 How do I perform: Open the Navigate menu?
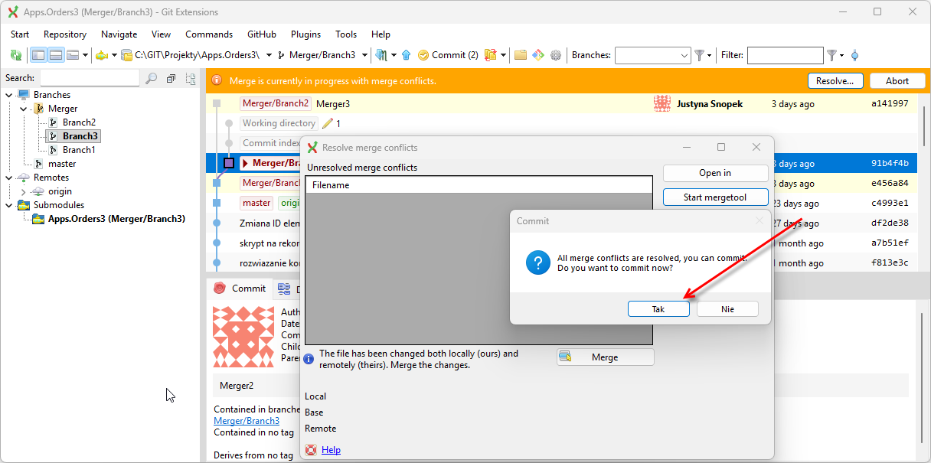click(119, 34)
